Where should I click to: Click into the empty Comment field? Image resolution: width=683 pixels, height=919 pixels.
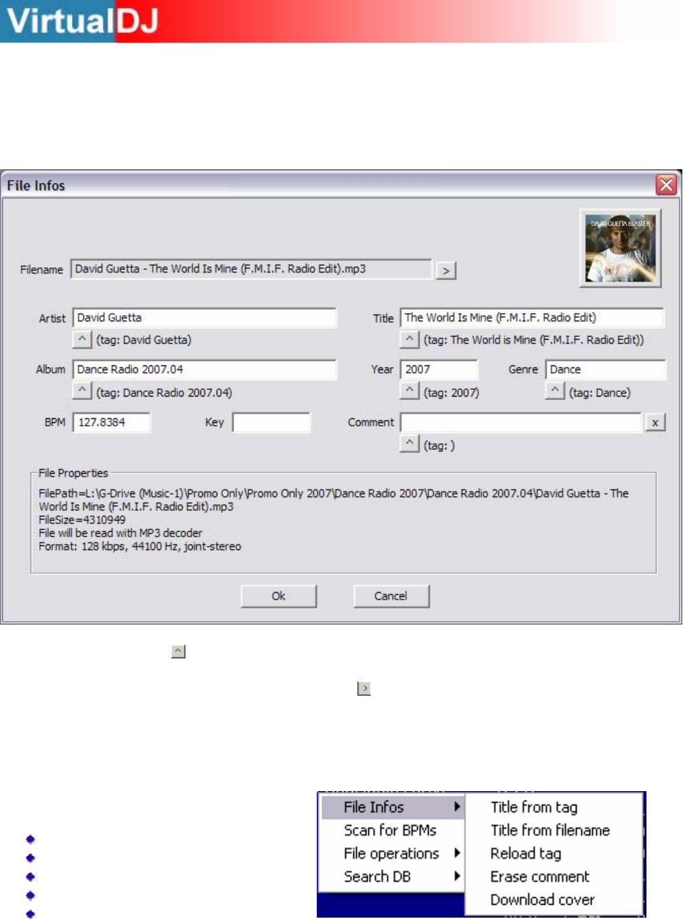pyautogui.click(x=521, y=422)
